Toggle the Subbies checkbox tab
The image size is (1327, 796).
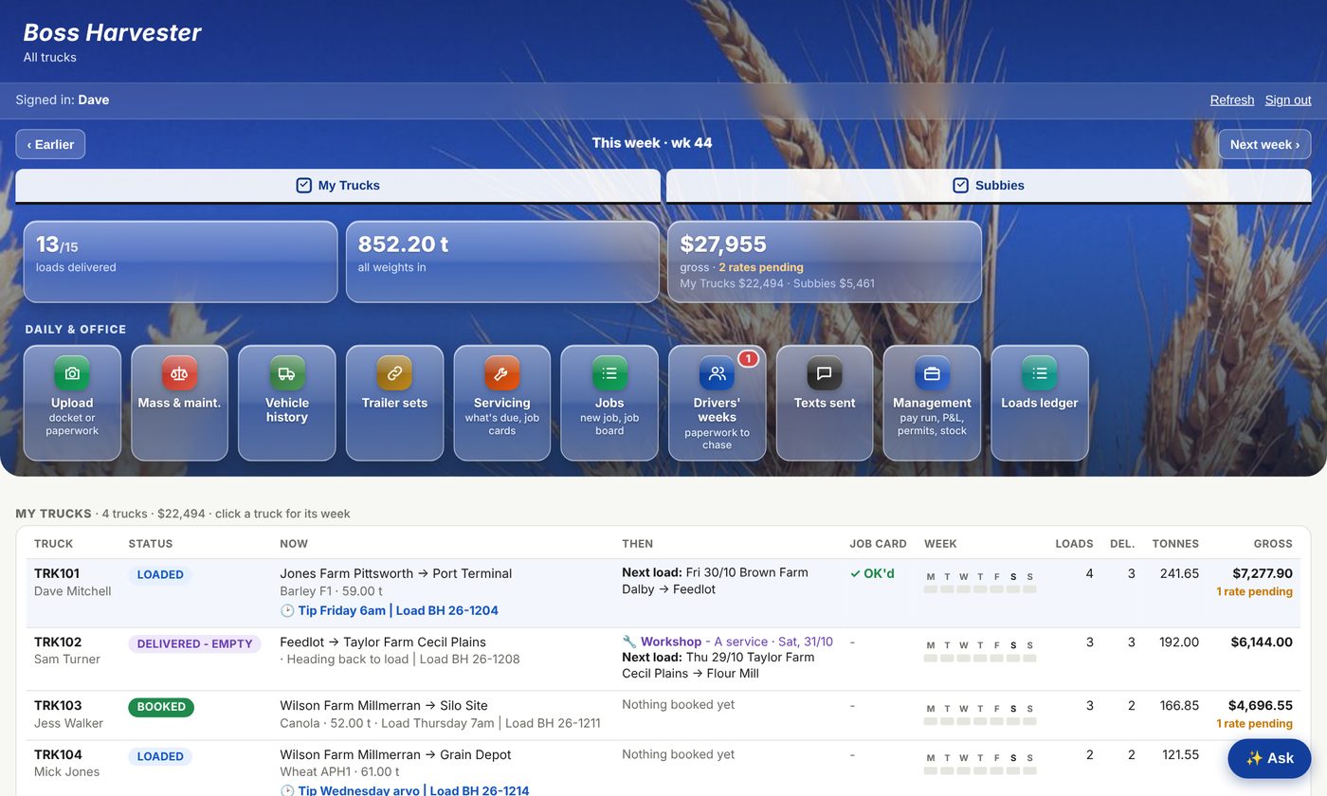[x=989, y=186]
